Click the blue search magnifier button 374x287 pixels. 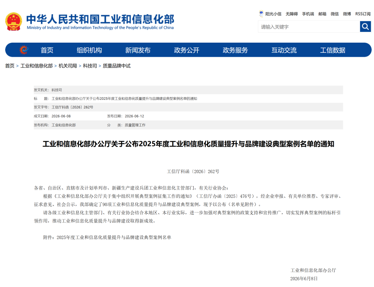point(365,26)
